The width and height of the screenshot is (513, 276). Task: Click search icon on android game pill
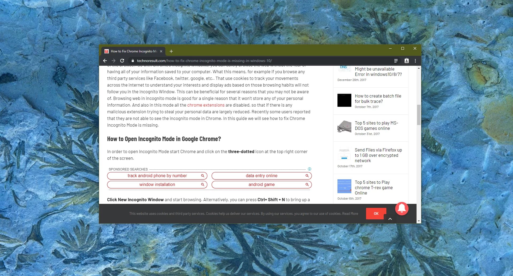pyautogui.click(x=307, y=185)
